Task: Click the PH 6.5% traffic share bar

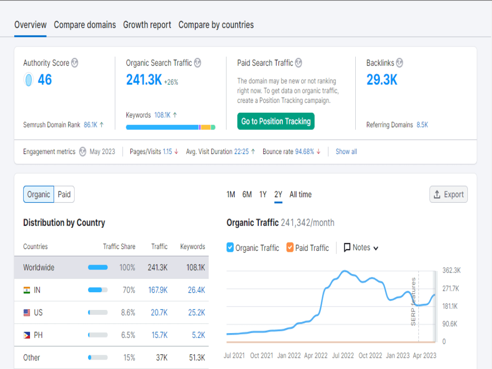Action: 98,336
